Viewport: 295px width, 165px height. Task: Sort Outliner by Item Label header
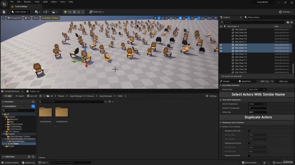point(233,27)
